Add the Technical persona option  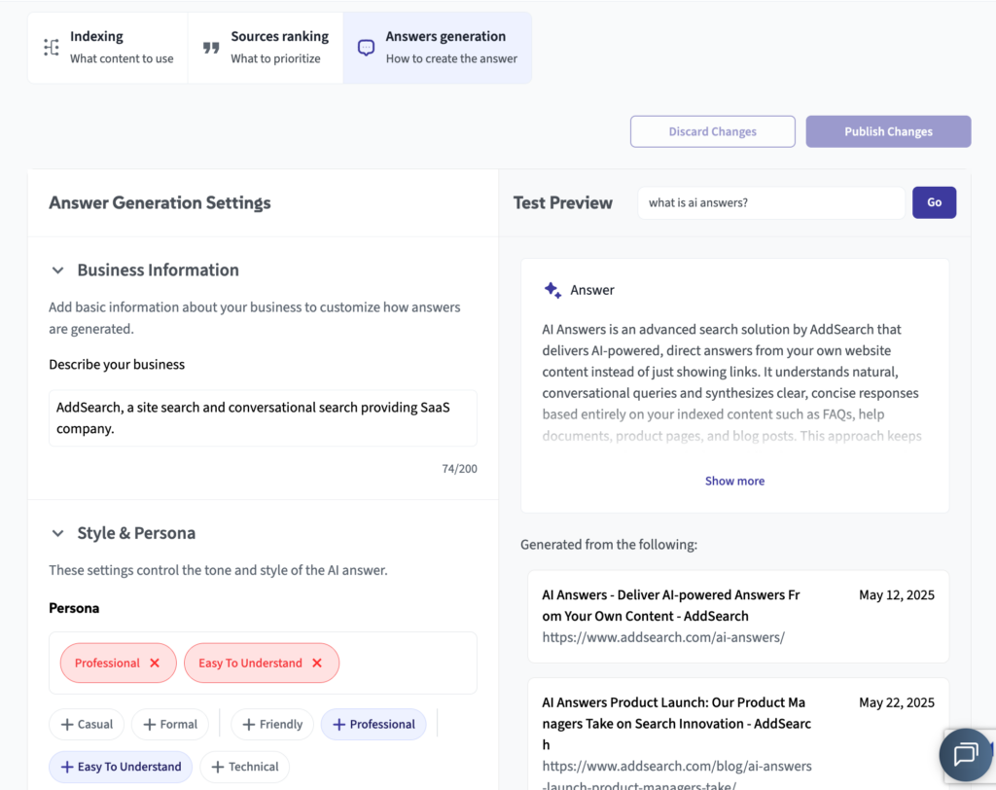(244, 767)
